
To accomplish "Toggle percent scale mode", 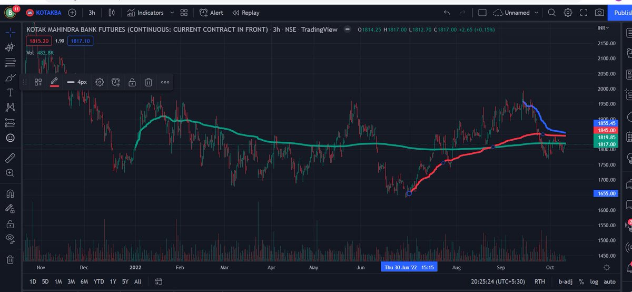I will click(x=581, y=281).
